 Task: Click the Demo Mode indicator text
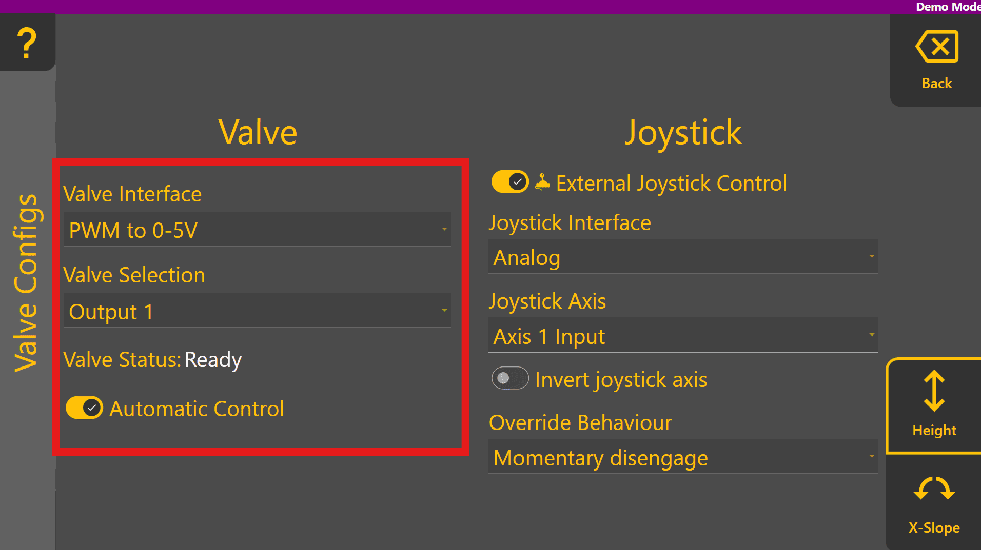(x=948, y=7)
